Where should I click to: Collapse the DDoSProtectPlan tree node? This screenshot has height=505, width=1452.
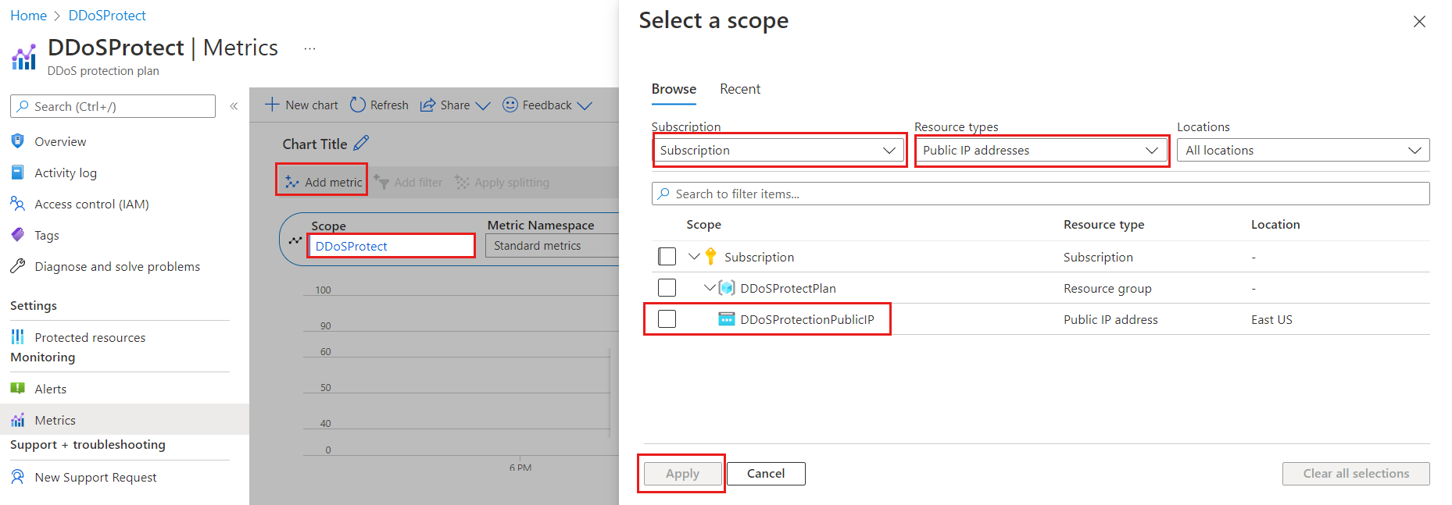(709, 288)
